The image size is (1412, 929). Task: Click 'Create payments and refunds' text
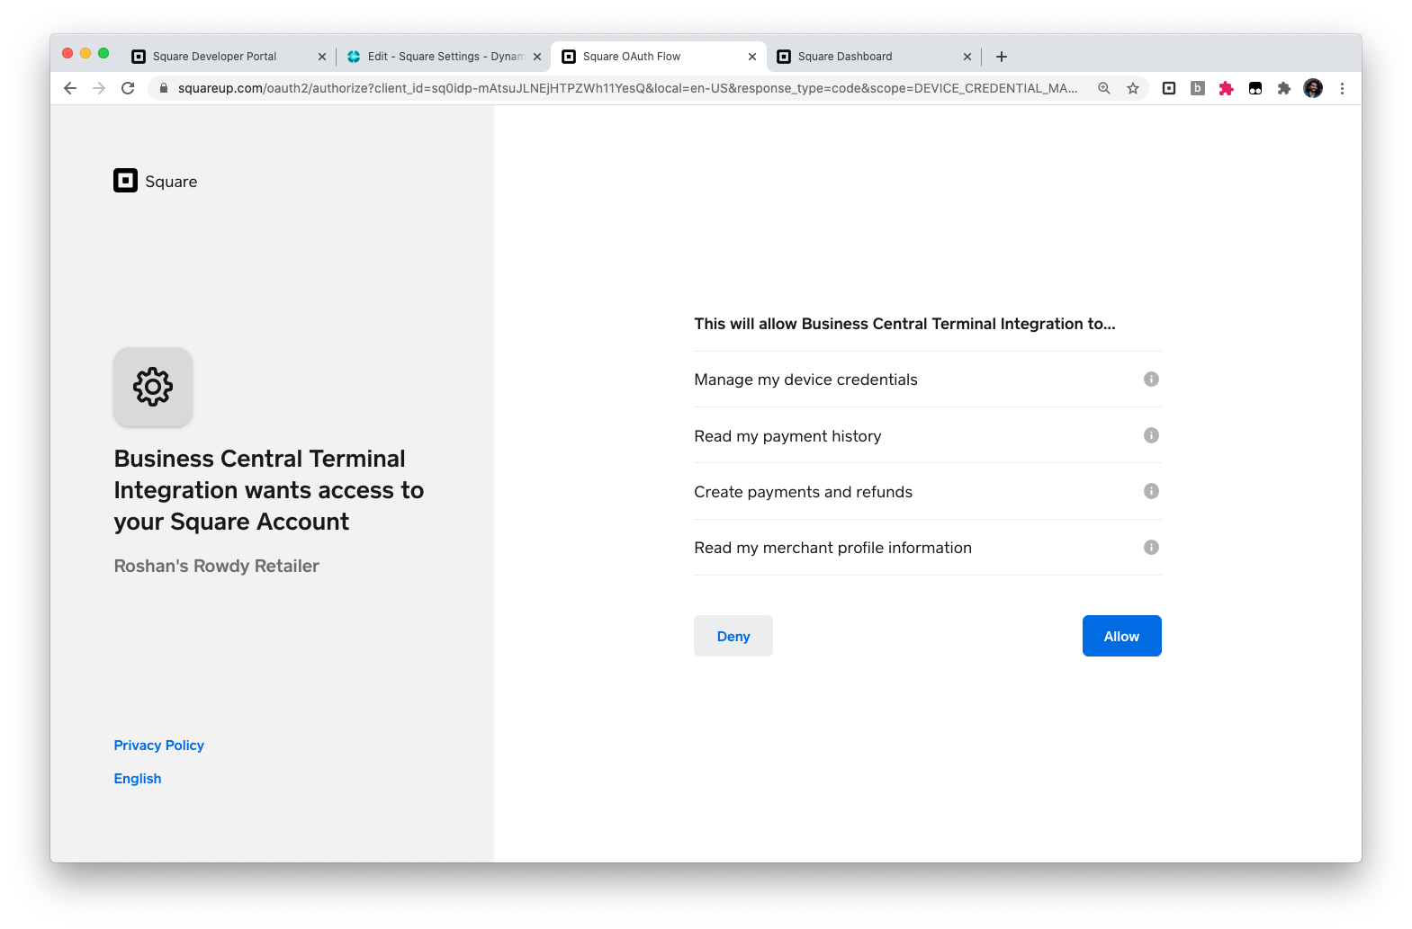pos(803,492)
